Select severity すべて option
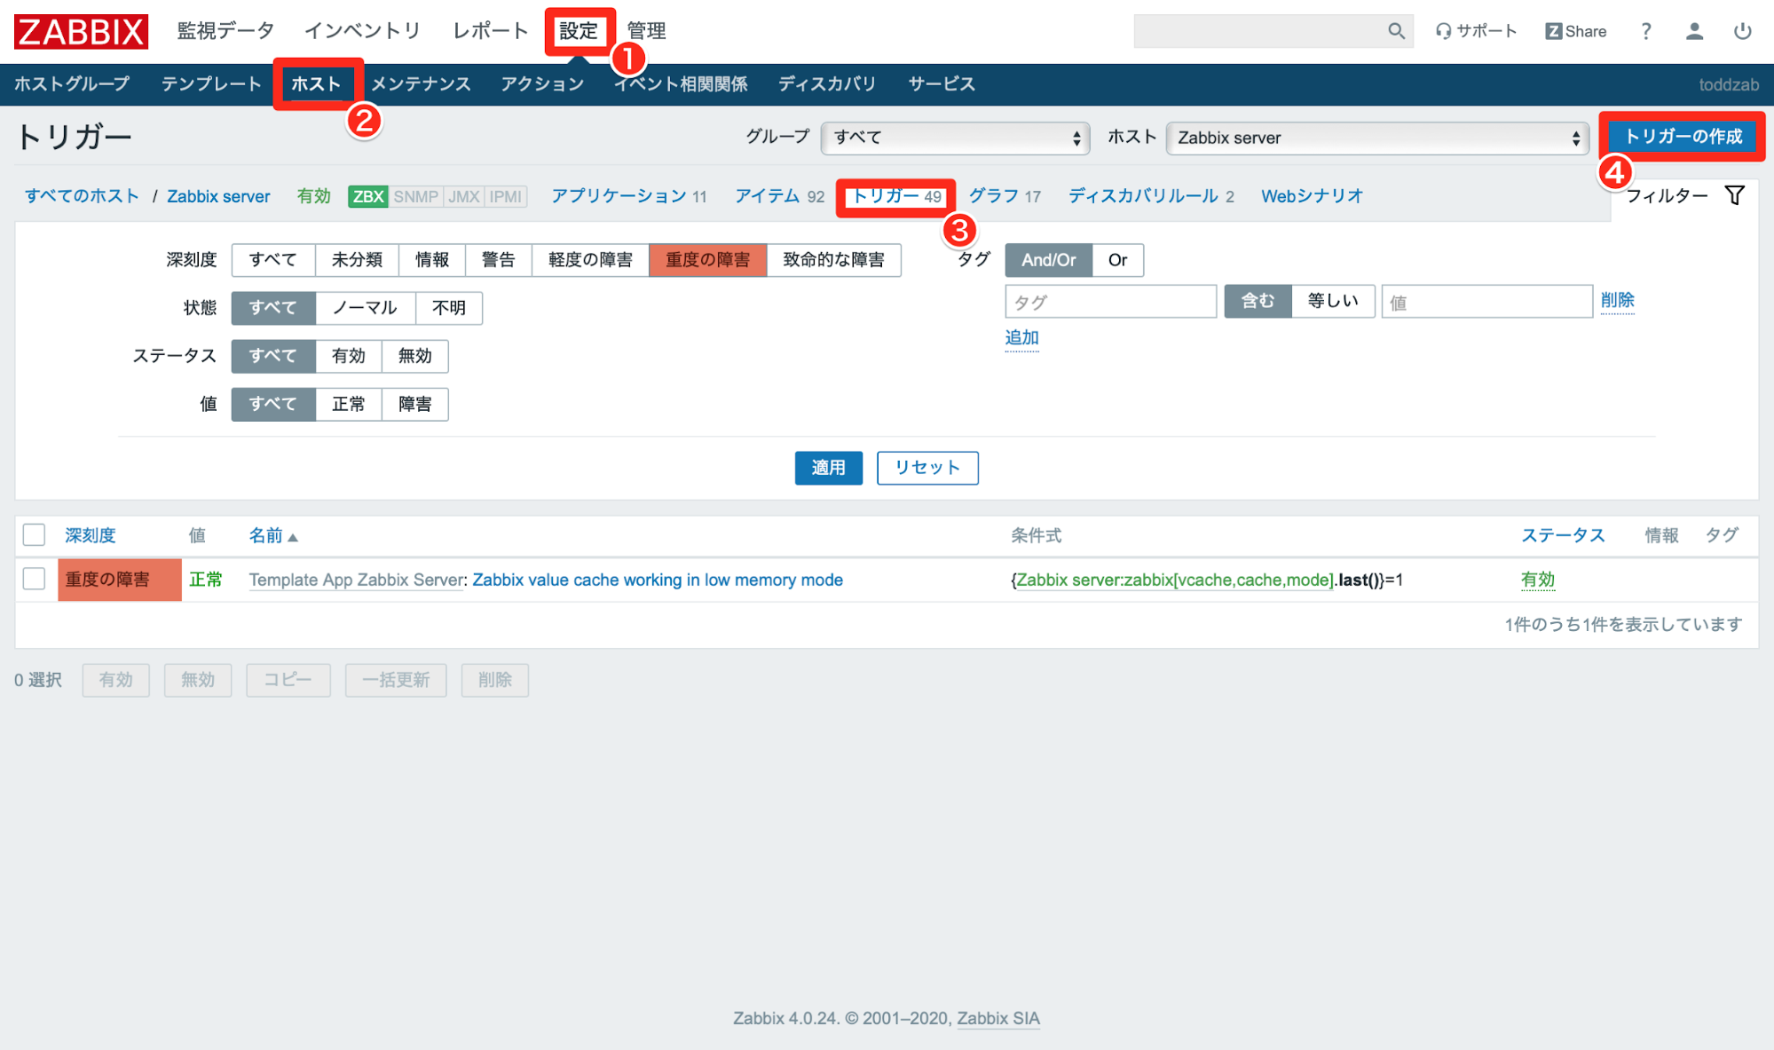Viewport: 1774px width, 1050px height. pos(273,260)
